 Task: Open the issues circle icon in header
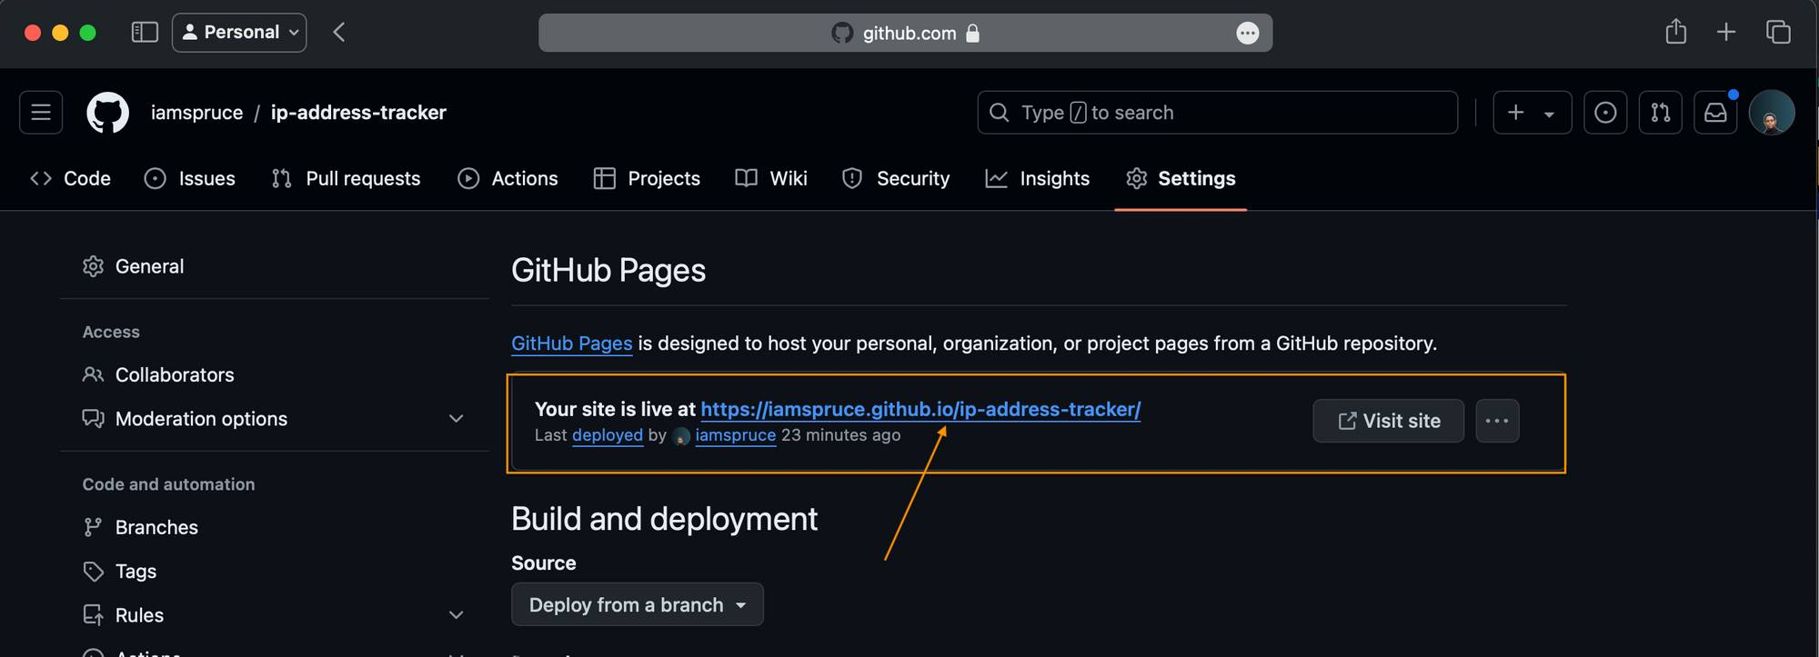(1605, 113)
